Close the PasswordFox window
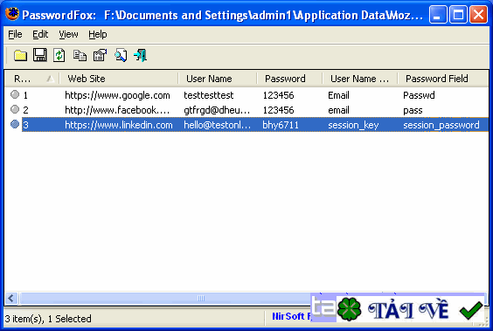 tap(478, 15)
